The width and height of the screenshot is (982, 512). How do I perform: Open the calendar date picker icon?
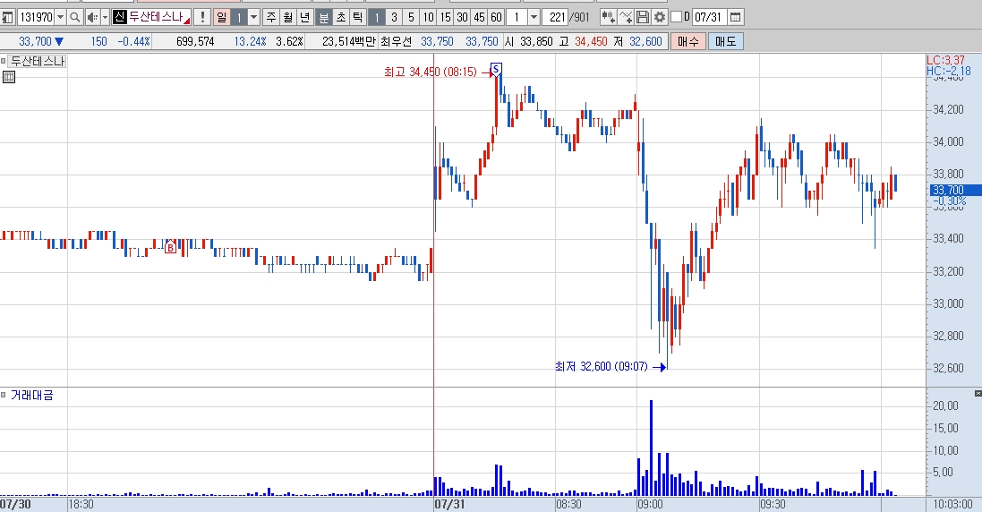click(x=736, y=18)
